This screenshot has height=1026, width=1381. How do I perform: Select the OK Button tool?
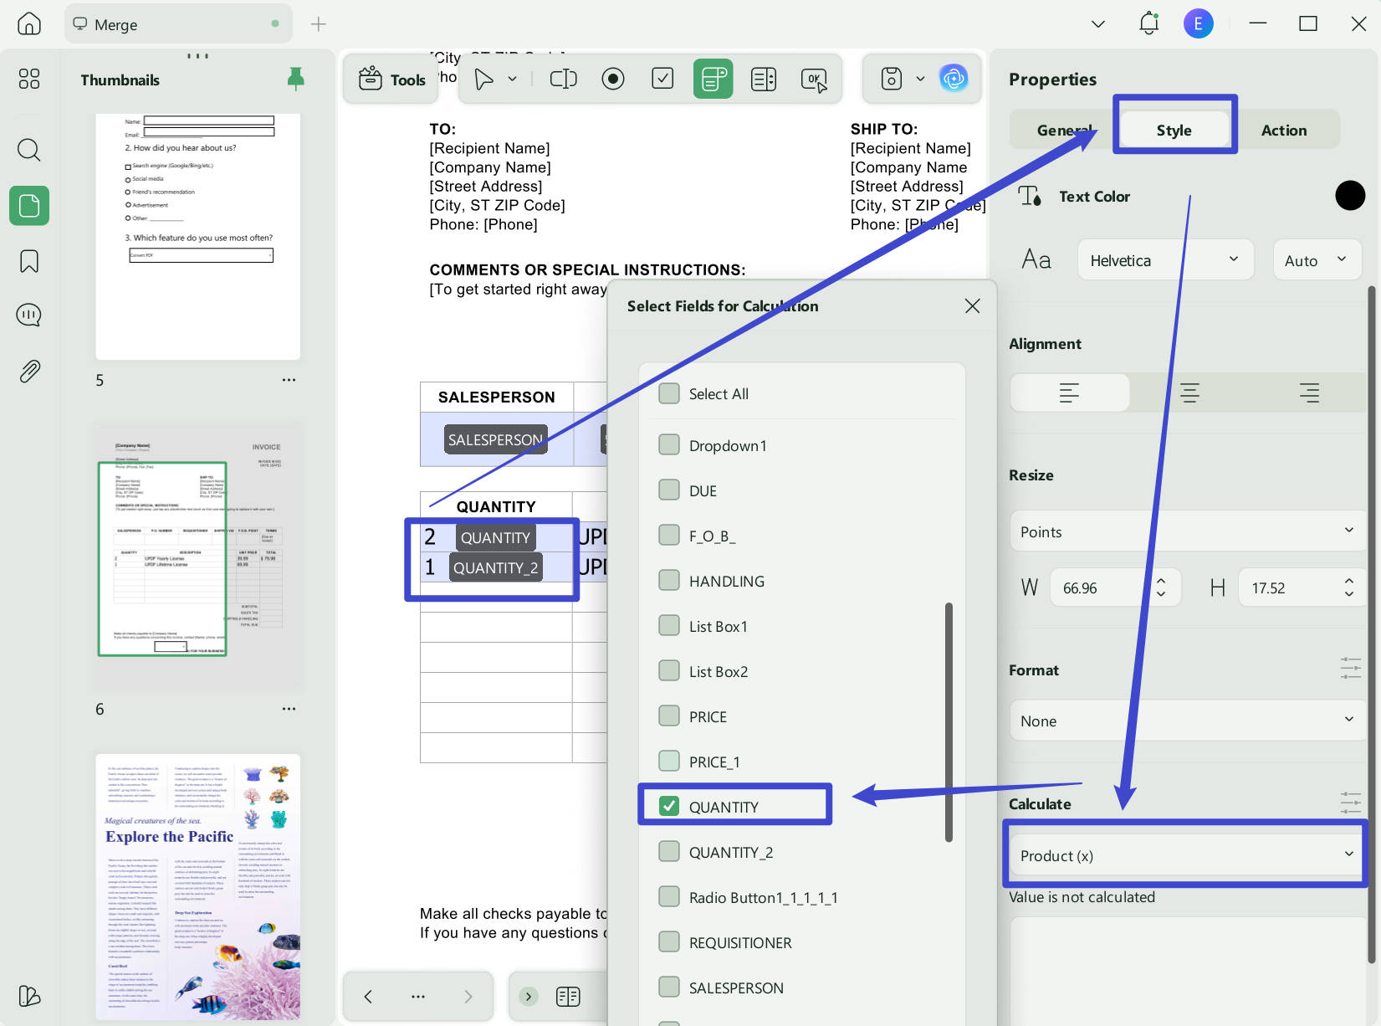[814, 80]
